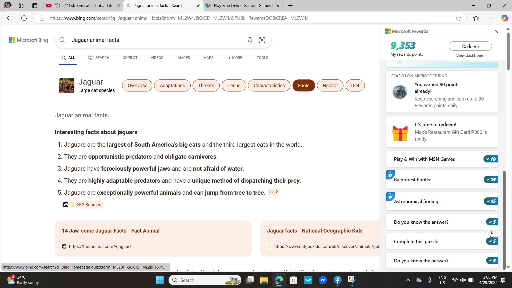Click the Rewards panel scrollbar thumb
The image size is (512, 288).
504,220
